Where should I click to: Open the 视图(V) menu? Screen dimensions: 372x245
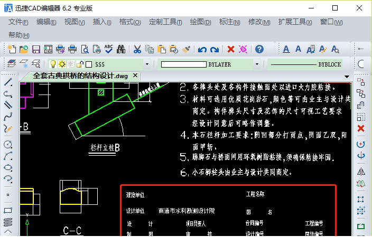tap(75, 22)
